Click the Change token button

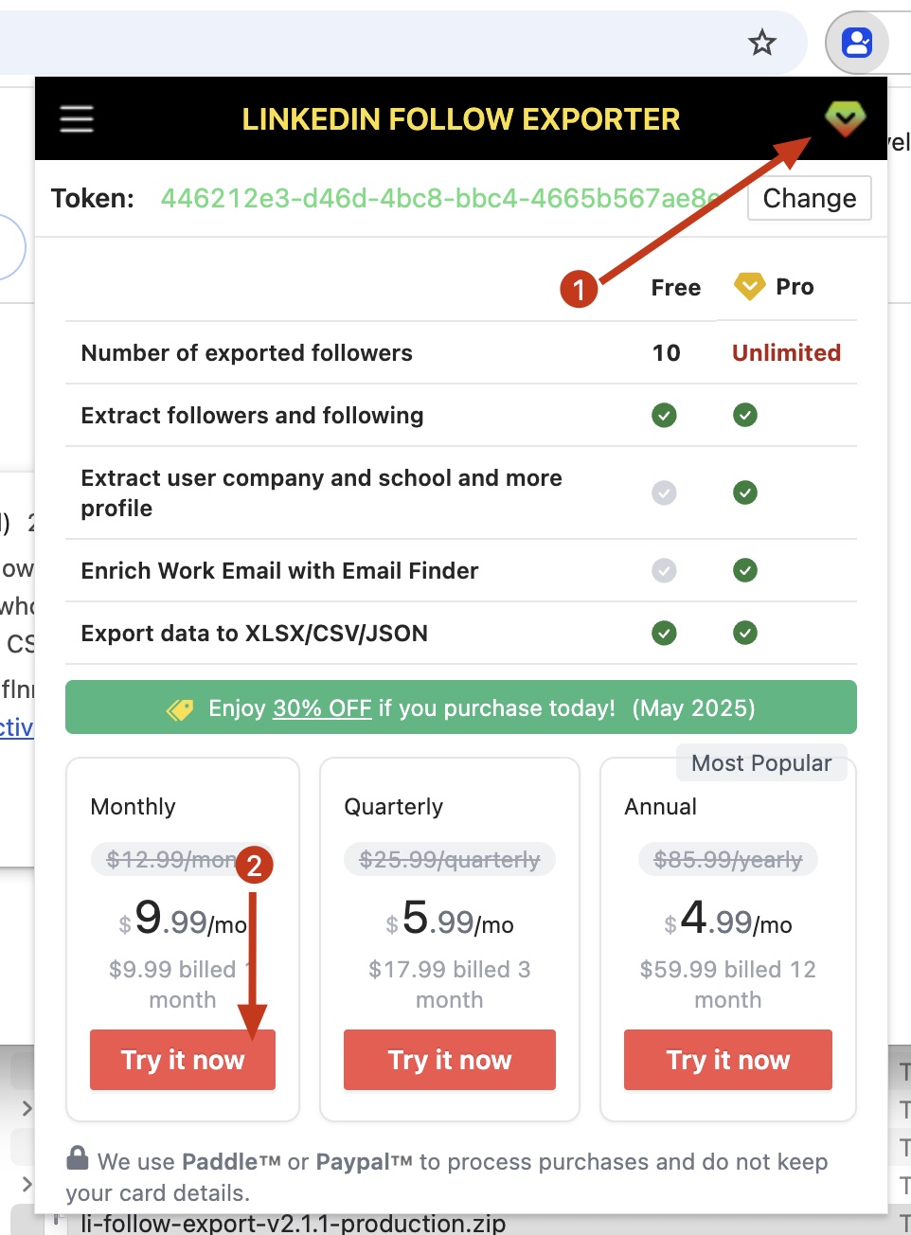[809, 198]
